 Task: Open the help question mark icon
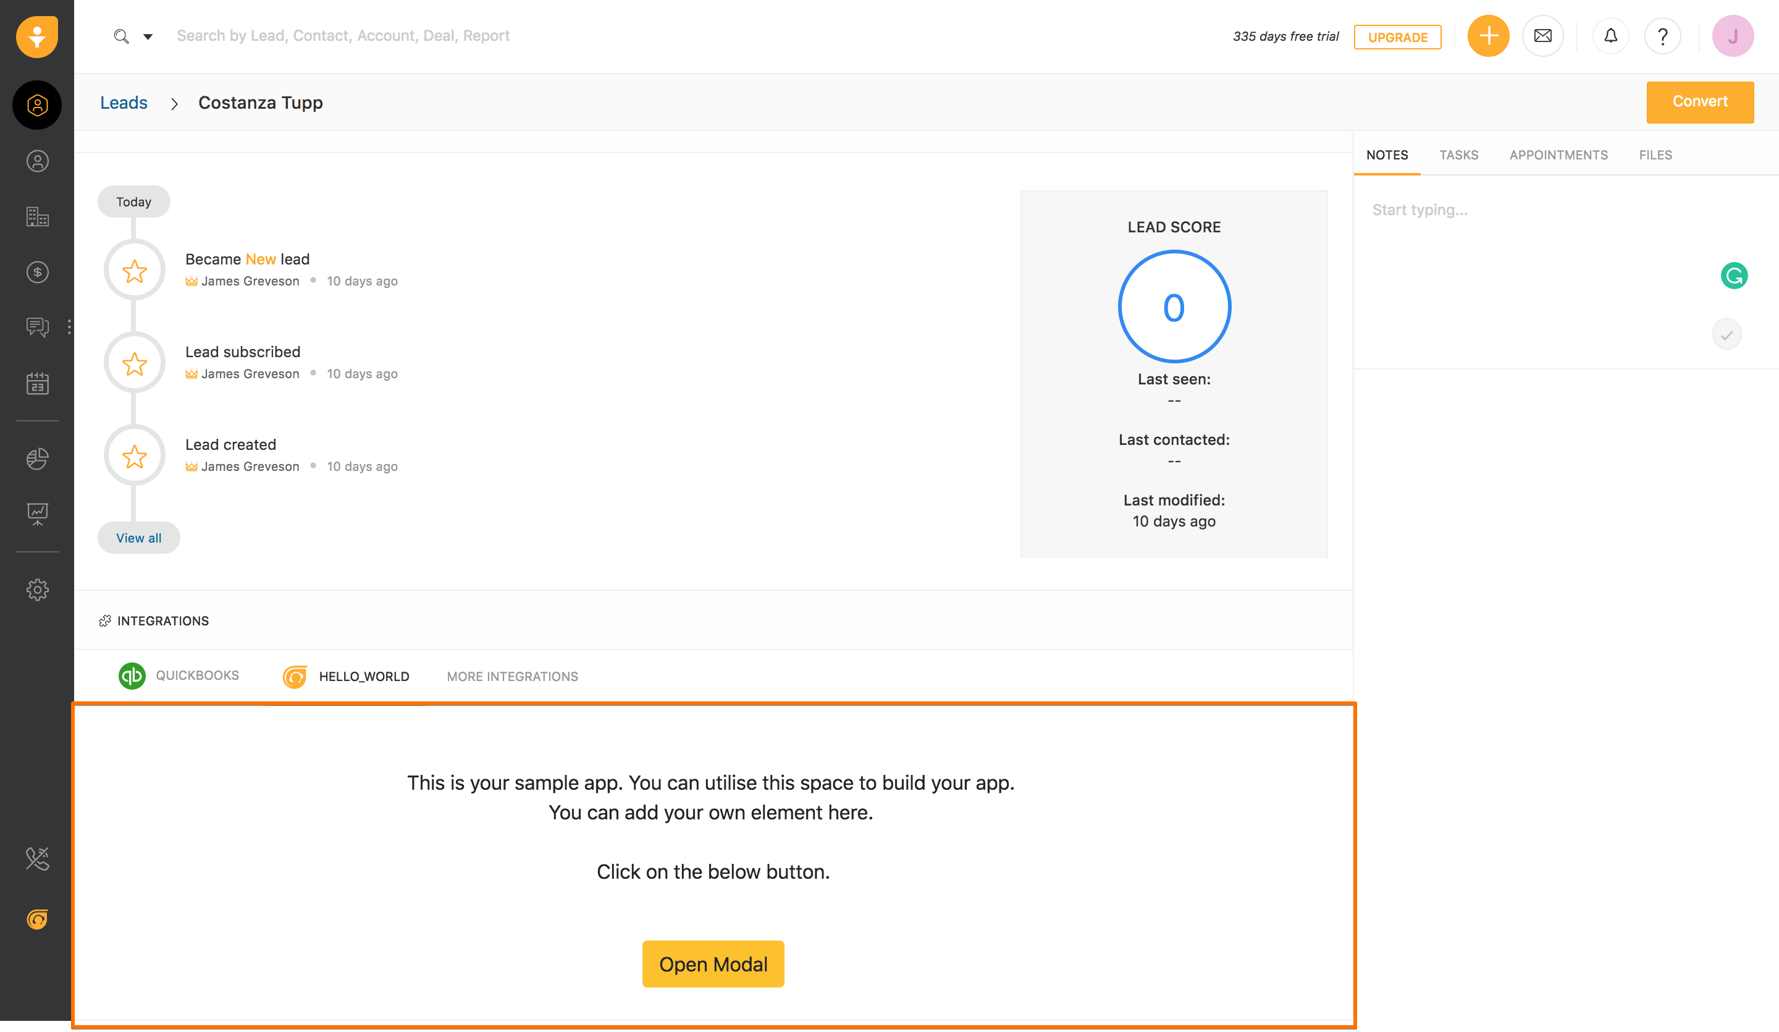(1662, 35)
